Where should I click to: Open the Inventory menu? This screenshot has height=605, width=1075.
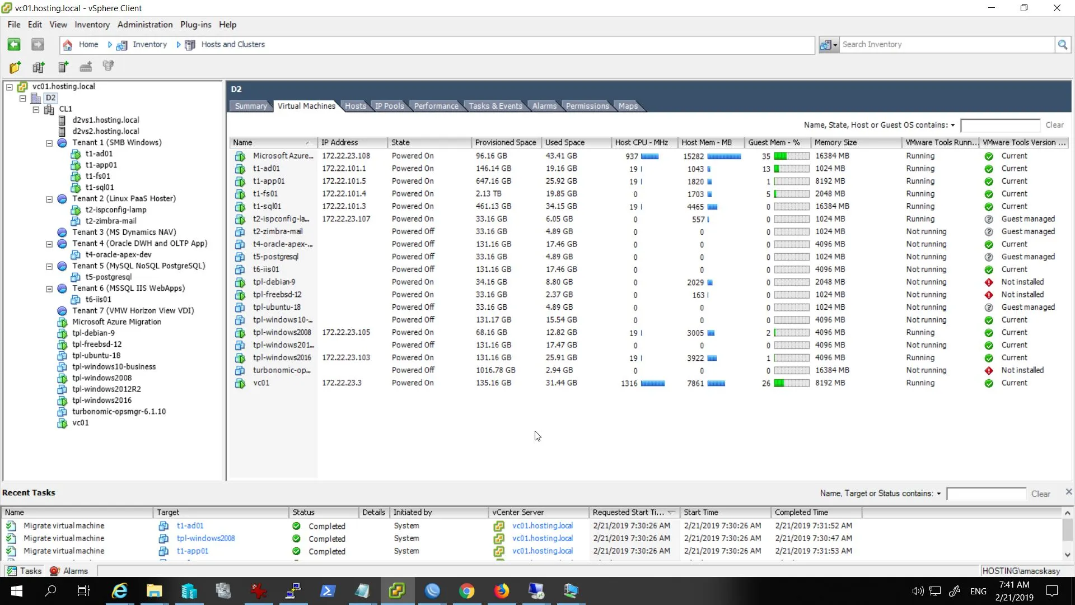[92, 25]
